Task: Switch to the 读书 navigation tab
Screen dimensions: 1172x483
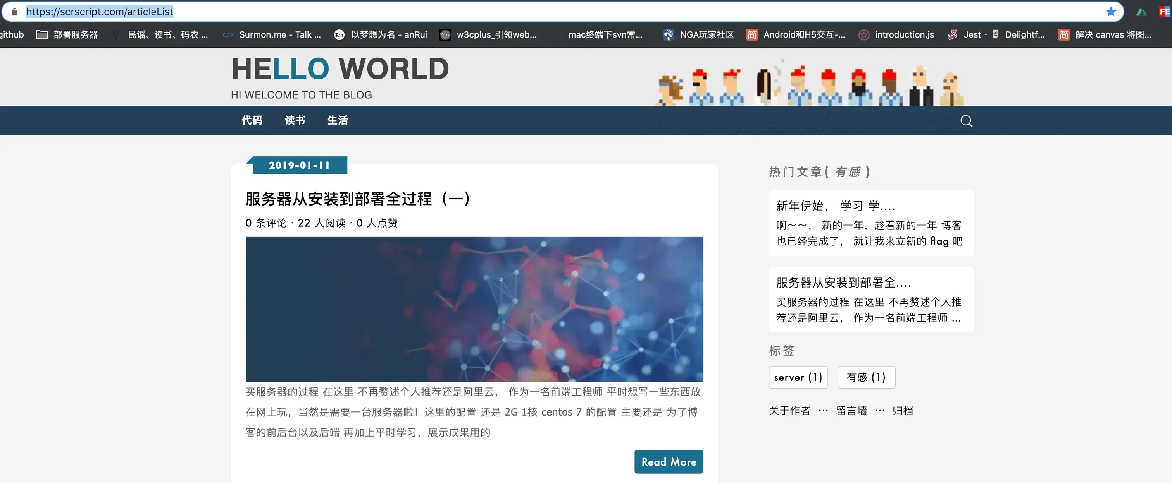Action: pos(295,120)
